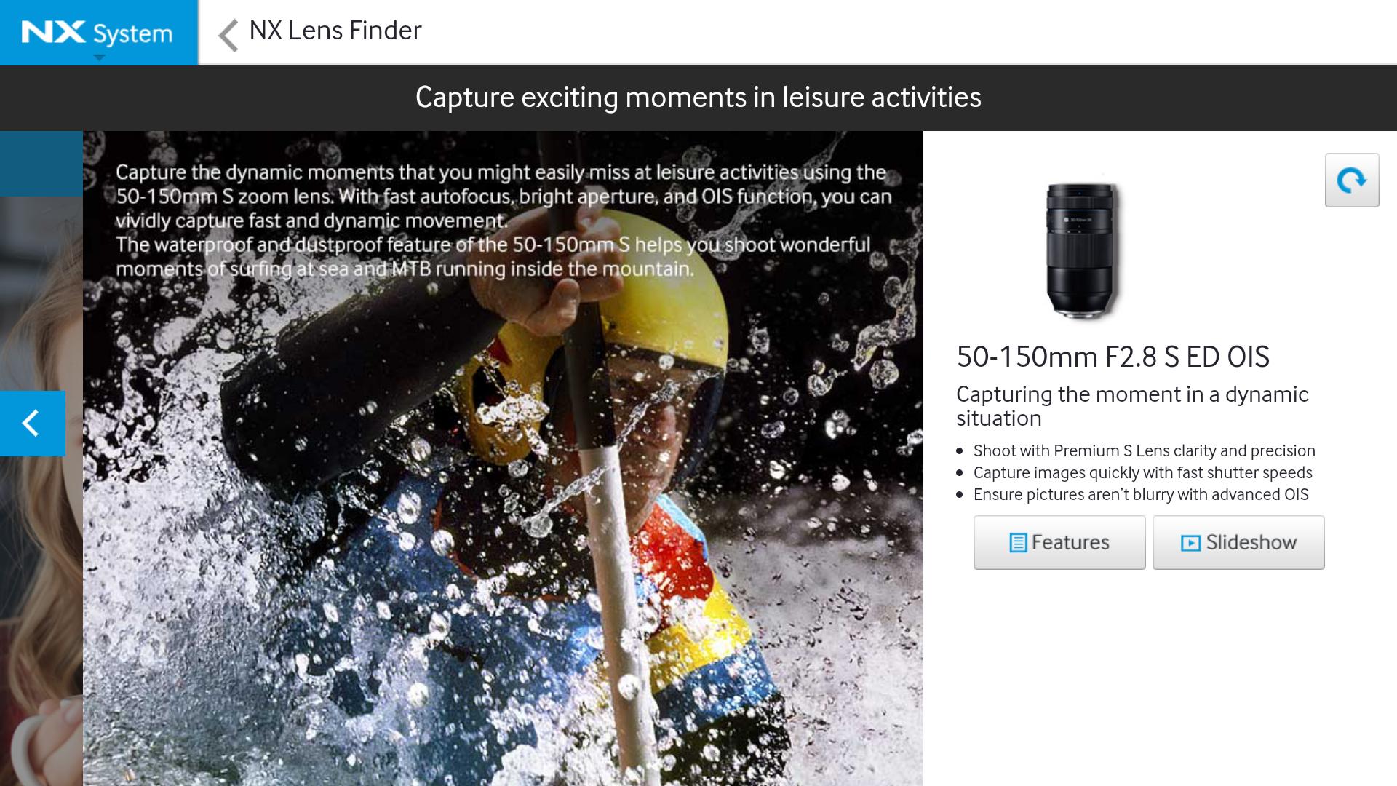Click the play icon on Slideshow

click(1190, 543)
